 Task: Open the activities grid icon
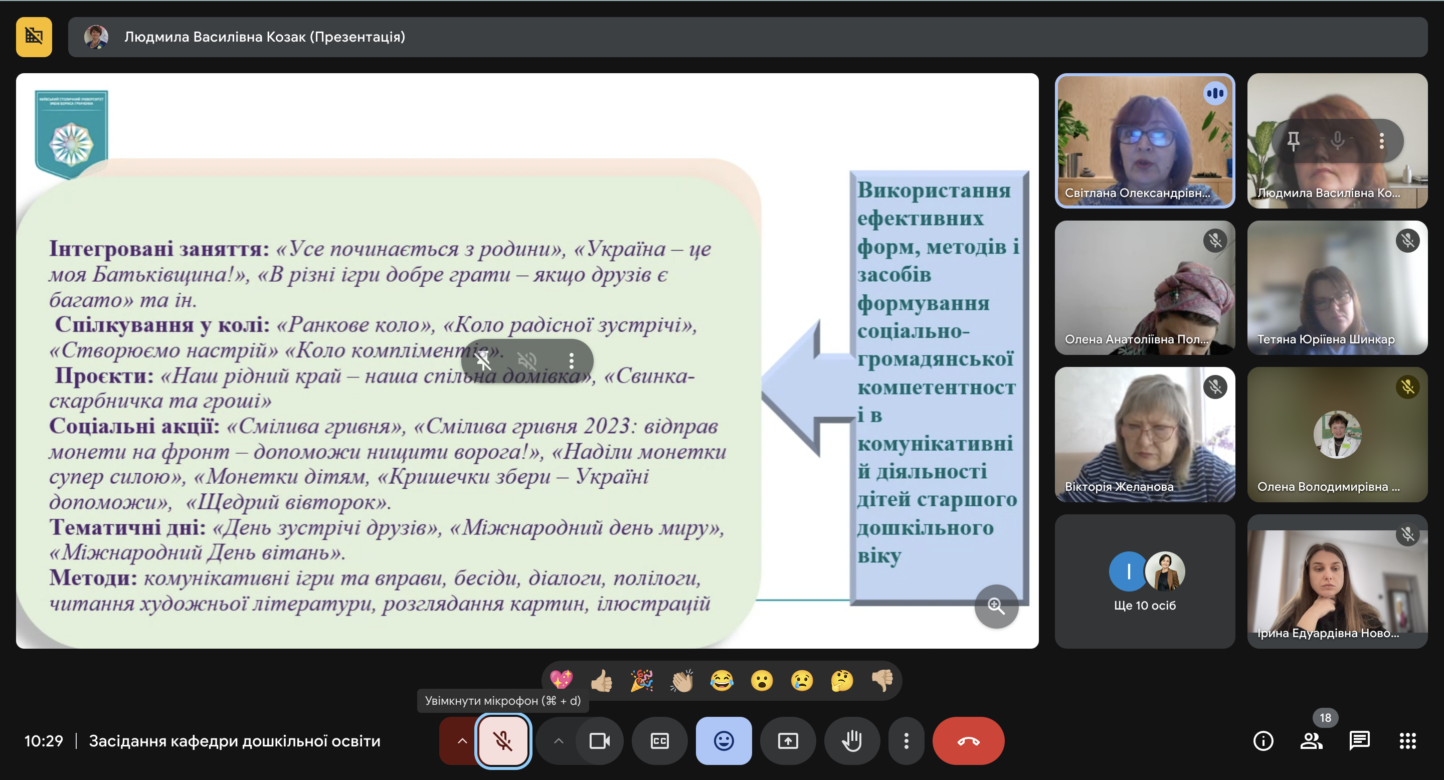[x=1407, y=741]
